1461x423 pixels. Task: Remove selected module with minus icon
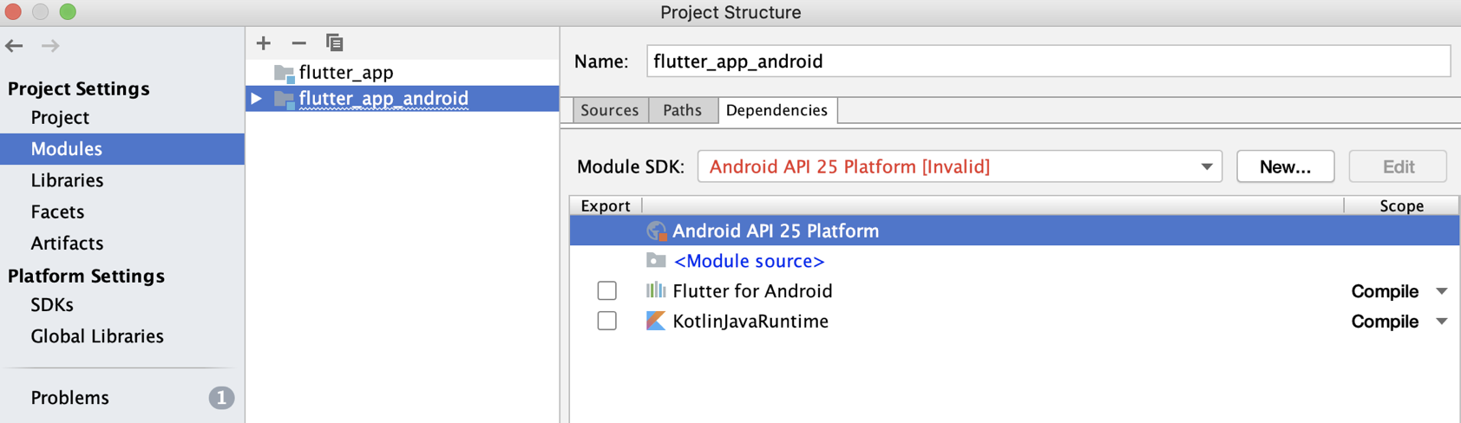tap(298, 42)
